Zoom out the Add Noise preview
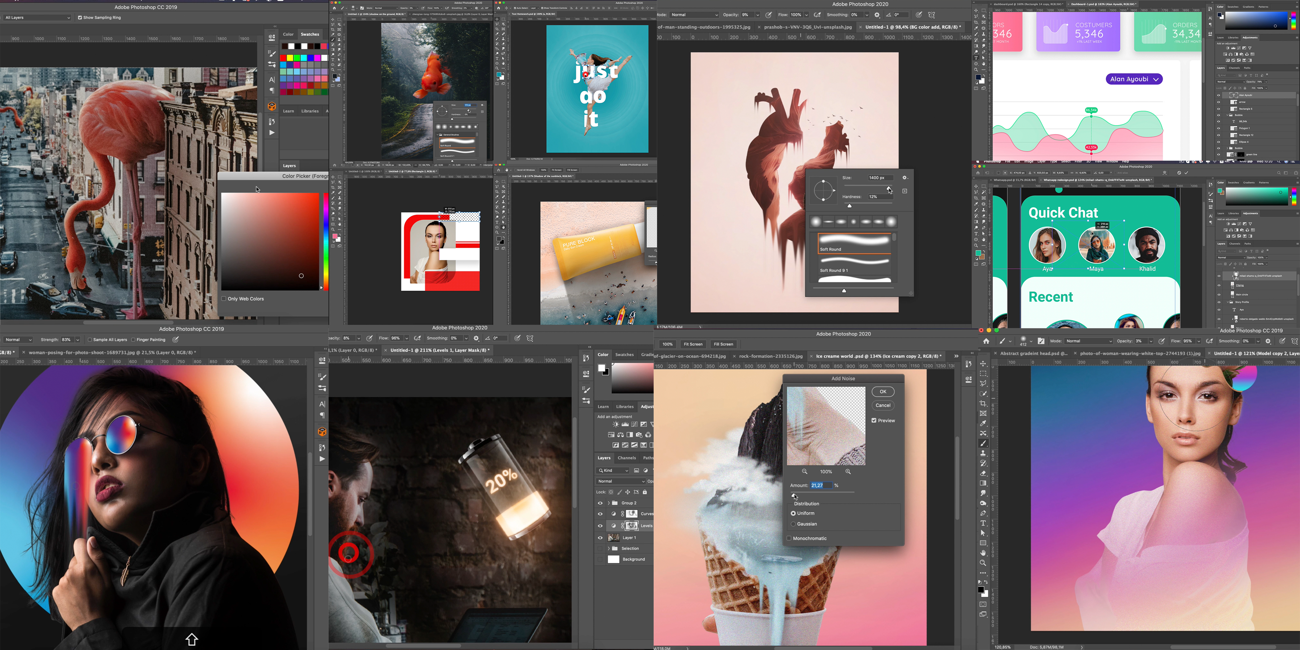This screenshot has width=1300, height=650. [x=804, y=471]
